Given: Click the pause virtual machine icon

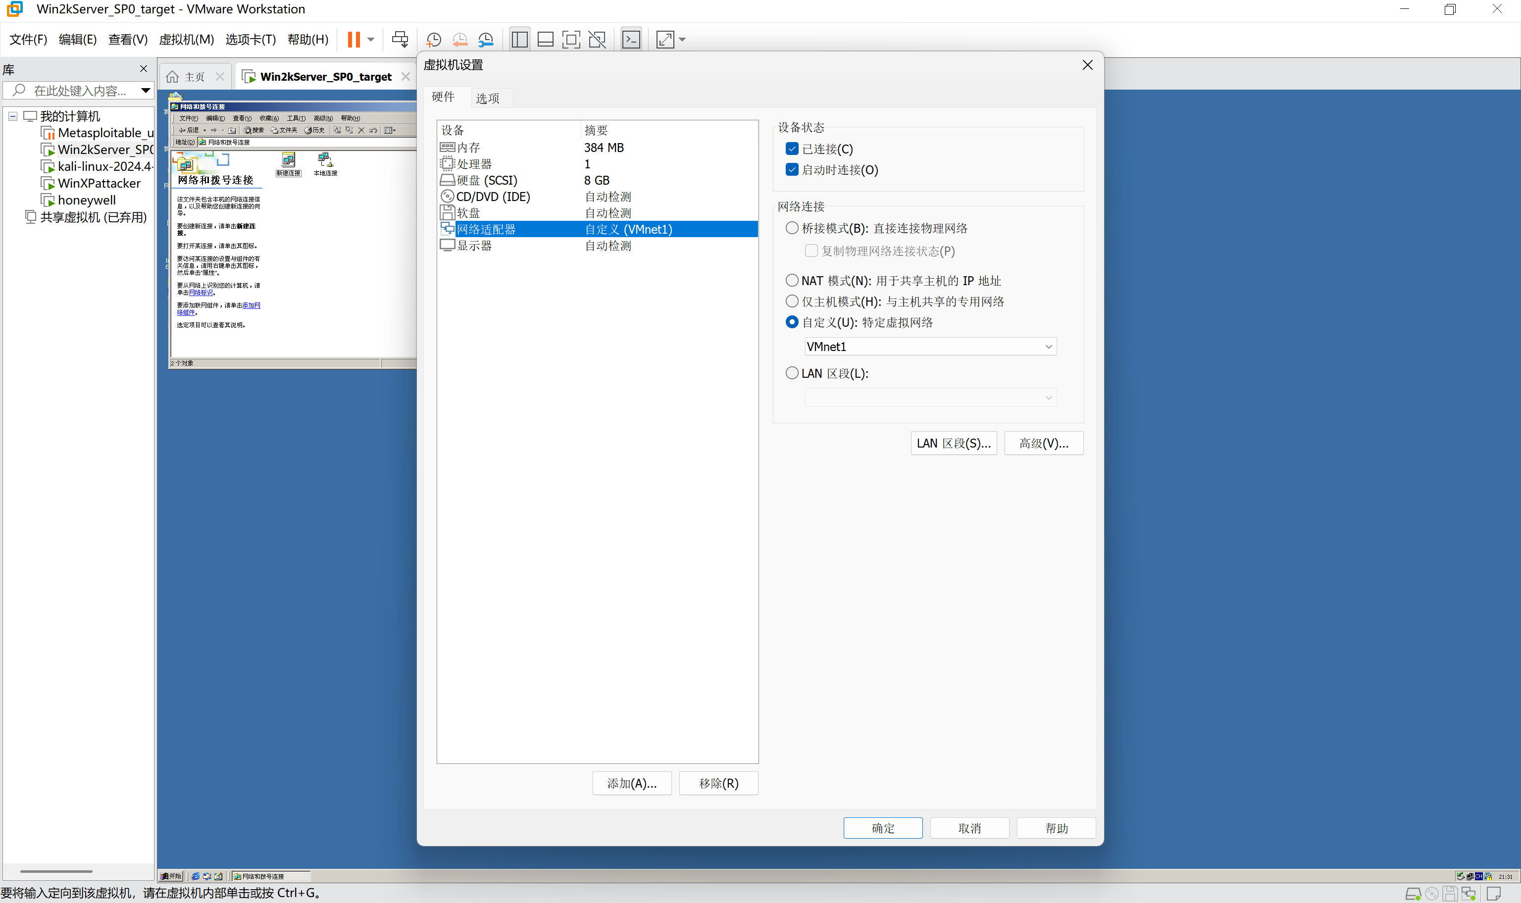Looking at the screenshot, I should pos(354,40).
